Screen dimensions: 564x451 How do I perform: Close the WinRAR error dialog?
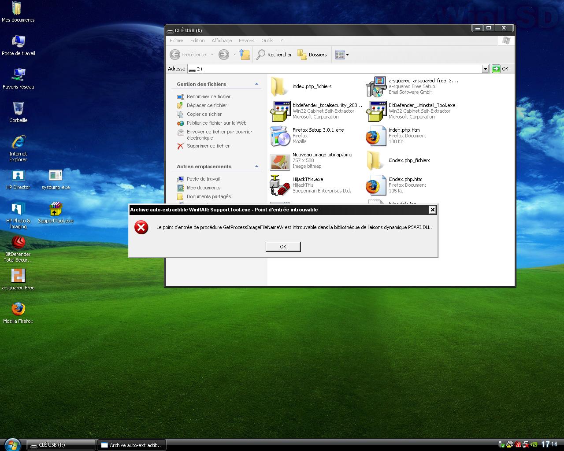tap(432, 210)
